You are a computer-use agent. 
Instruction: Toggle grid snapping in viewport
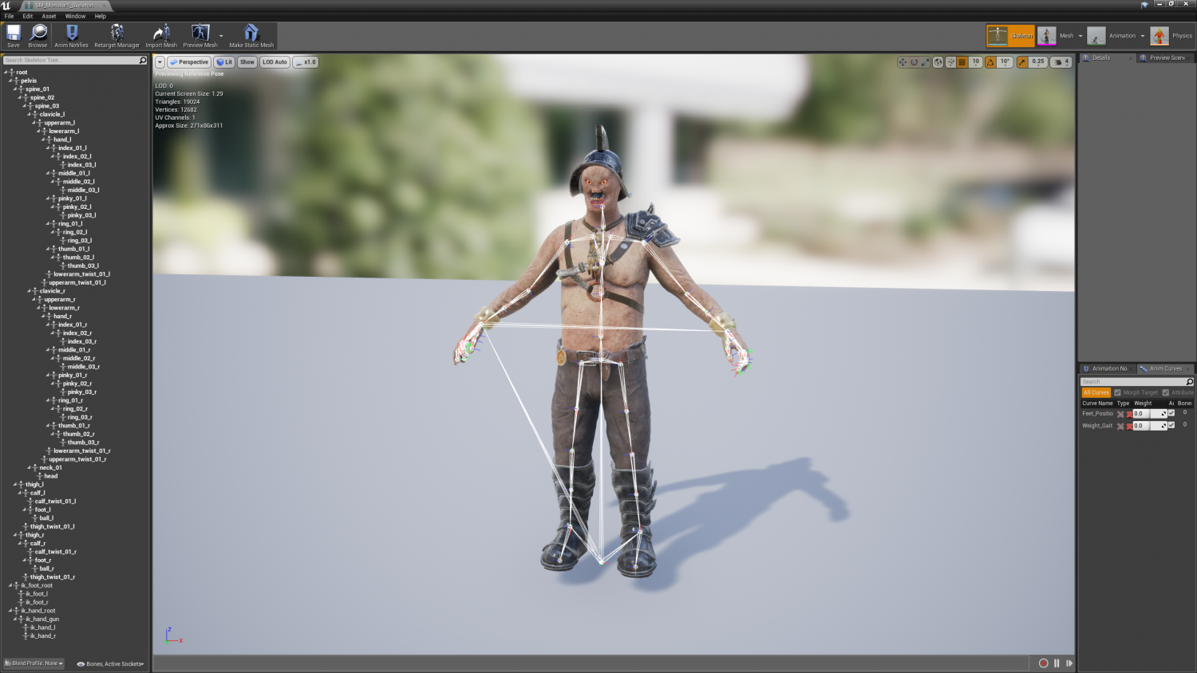point(962,62)
